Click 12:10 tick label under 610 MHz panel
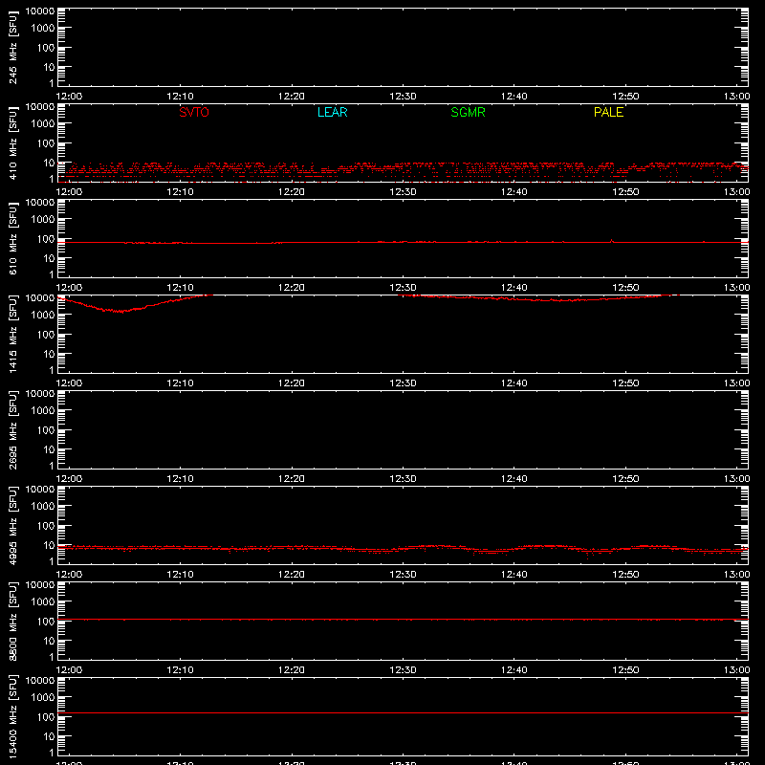The width and height of the screenshot is (765, 765). pyautogui.click(x=180, y=288)
